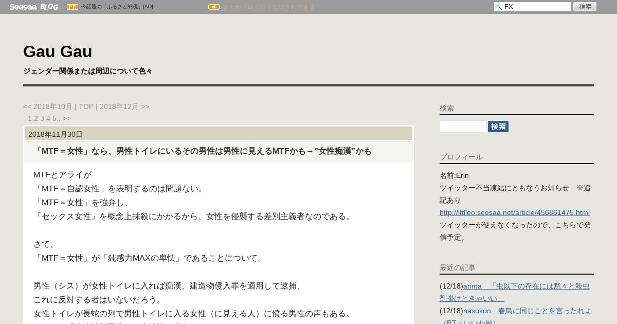Click the プロフィール sidebar heading

point(461,157)
